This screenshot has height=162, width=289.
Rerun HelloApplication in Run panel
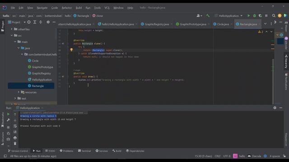[8, 114]
